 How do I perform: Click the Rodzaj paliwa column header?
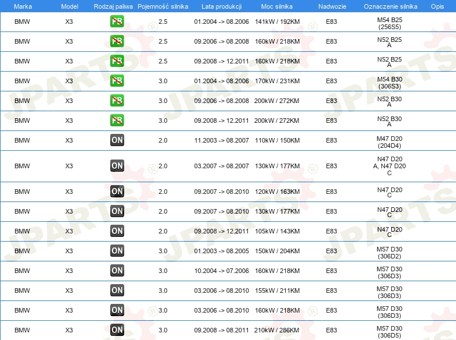point(113,6)
